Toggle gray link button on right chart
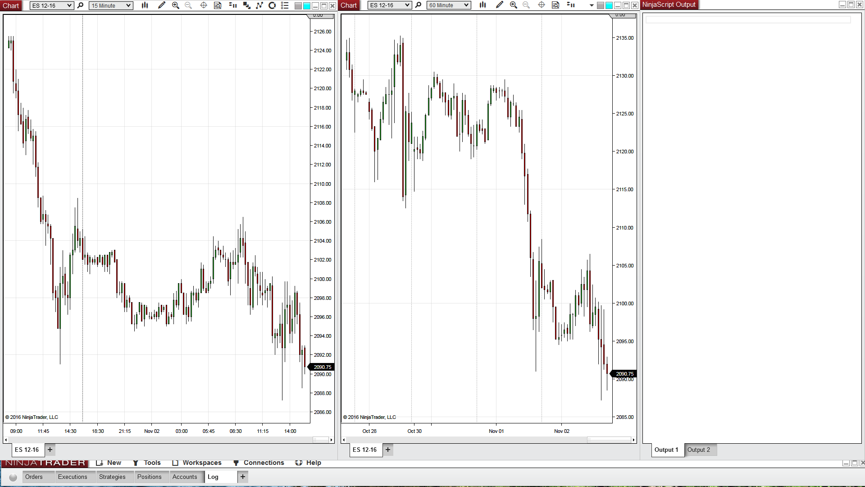Viewport: 865px width, 487px height. (x=601, y=5)
